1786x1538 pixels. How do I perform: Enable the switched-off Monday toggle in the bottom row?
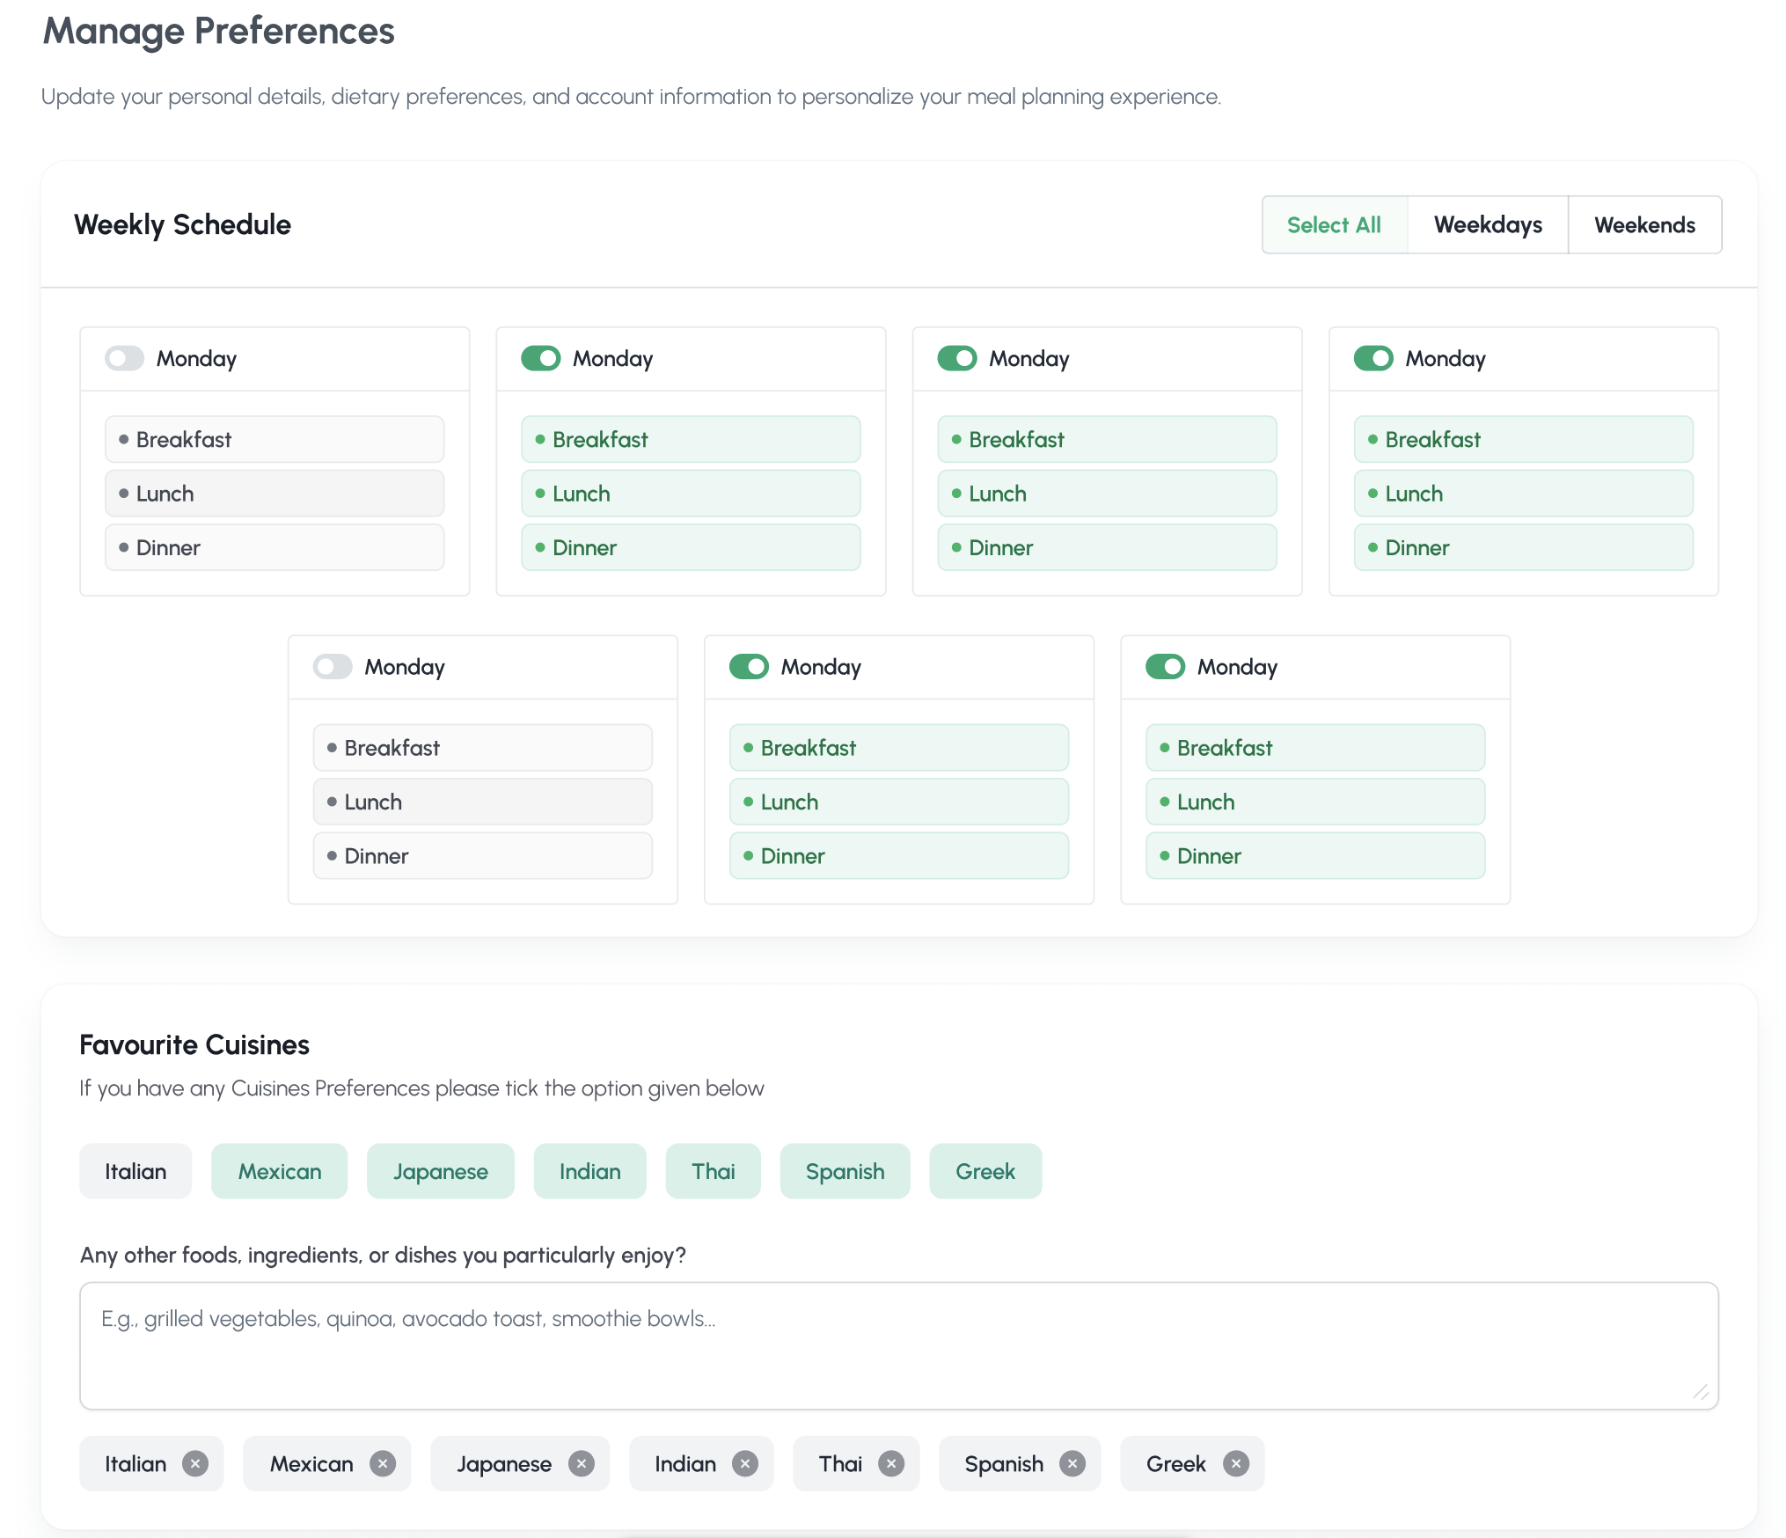[333, 667]
